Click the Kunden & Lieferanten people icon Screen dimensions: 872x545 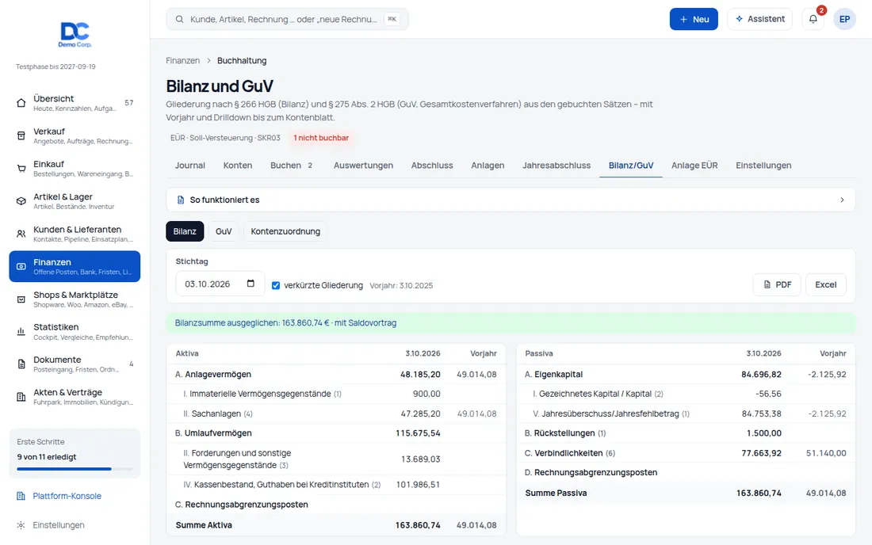tap(21, 234)
